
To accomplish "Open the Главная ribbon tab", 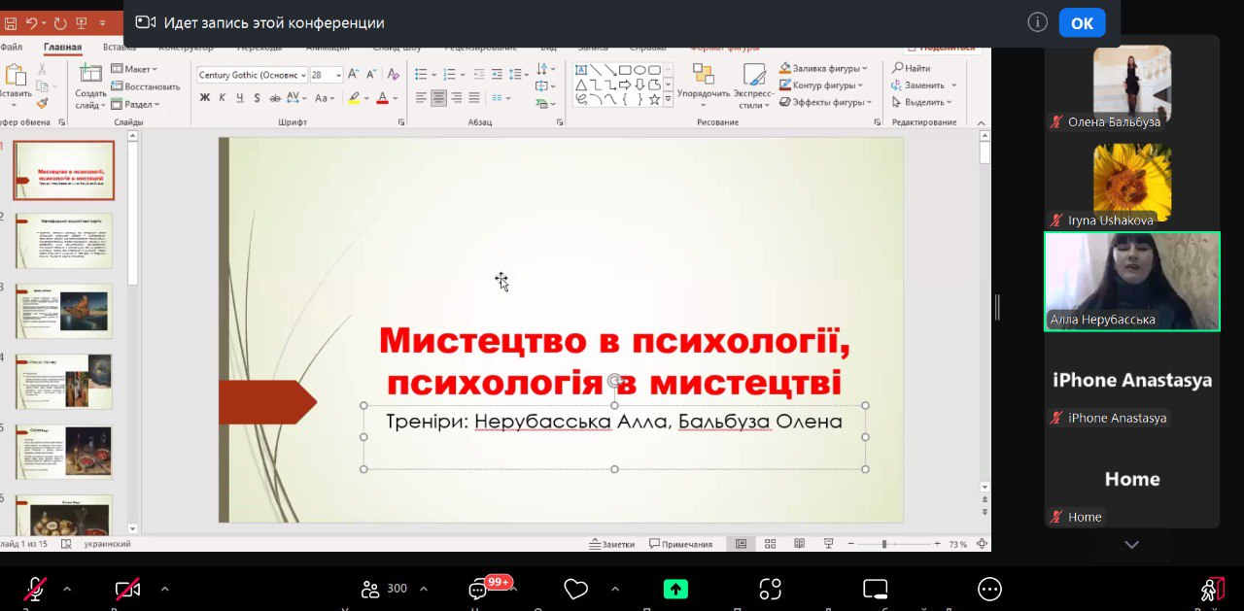I will [x=62, y=47].
